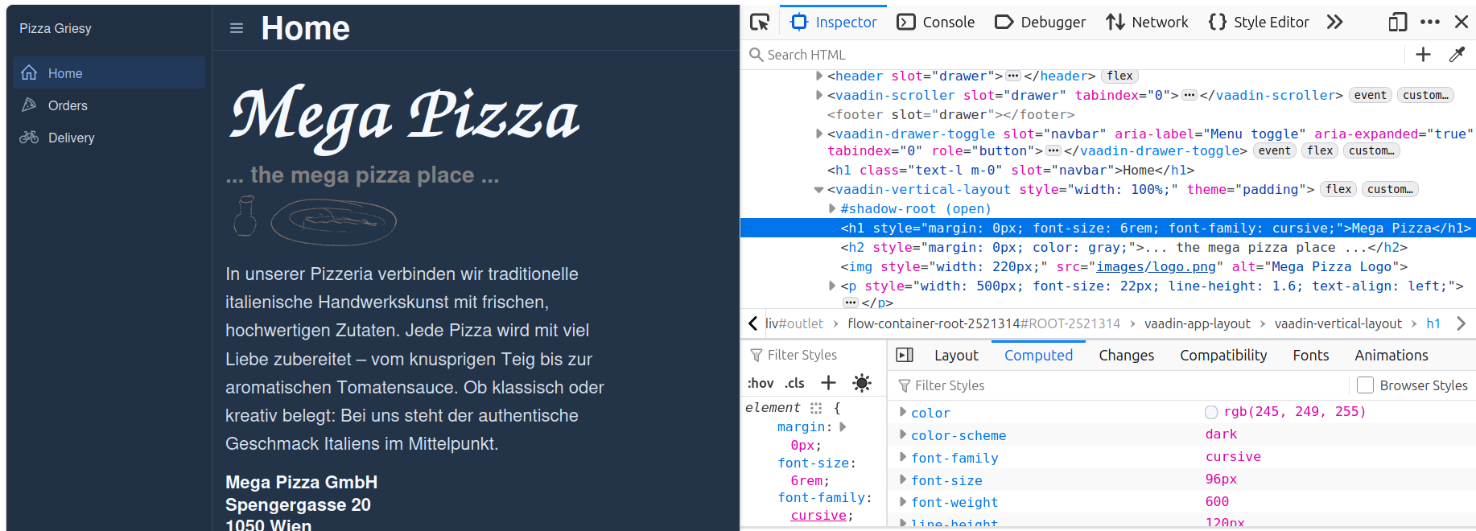Open responsive design mode icon
1476x531 pixels.
tap(1397, 22)
